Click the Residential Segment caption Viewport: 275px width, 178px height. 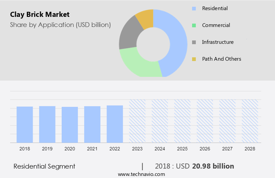[44, 166]
